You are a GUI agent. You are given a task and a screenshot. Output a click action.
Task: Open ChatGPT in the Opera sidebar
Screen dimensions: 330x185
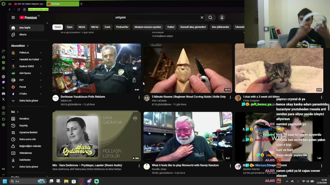coord(3,77)
